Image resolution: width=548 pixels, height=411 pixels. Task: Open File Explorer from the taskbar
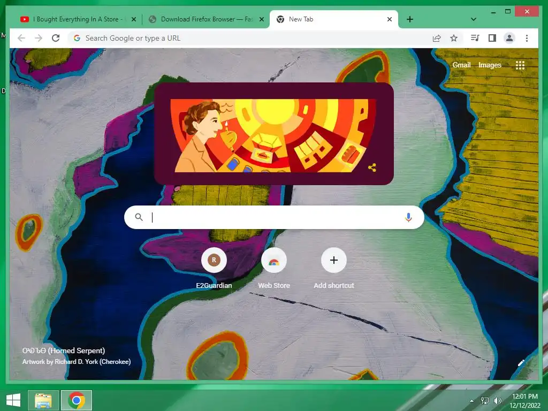point(43,400)
